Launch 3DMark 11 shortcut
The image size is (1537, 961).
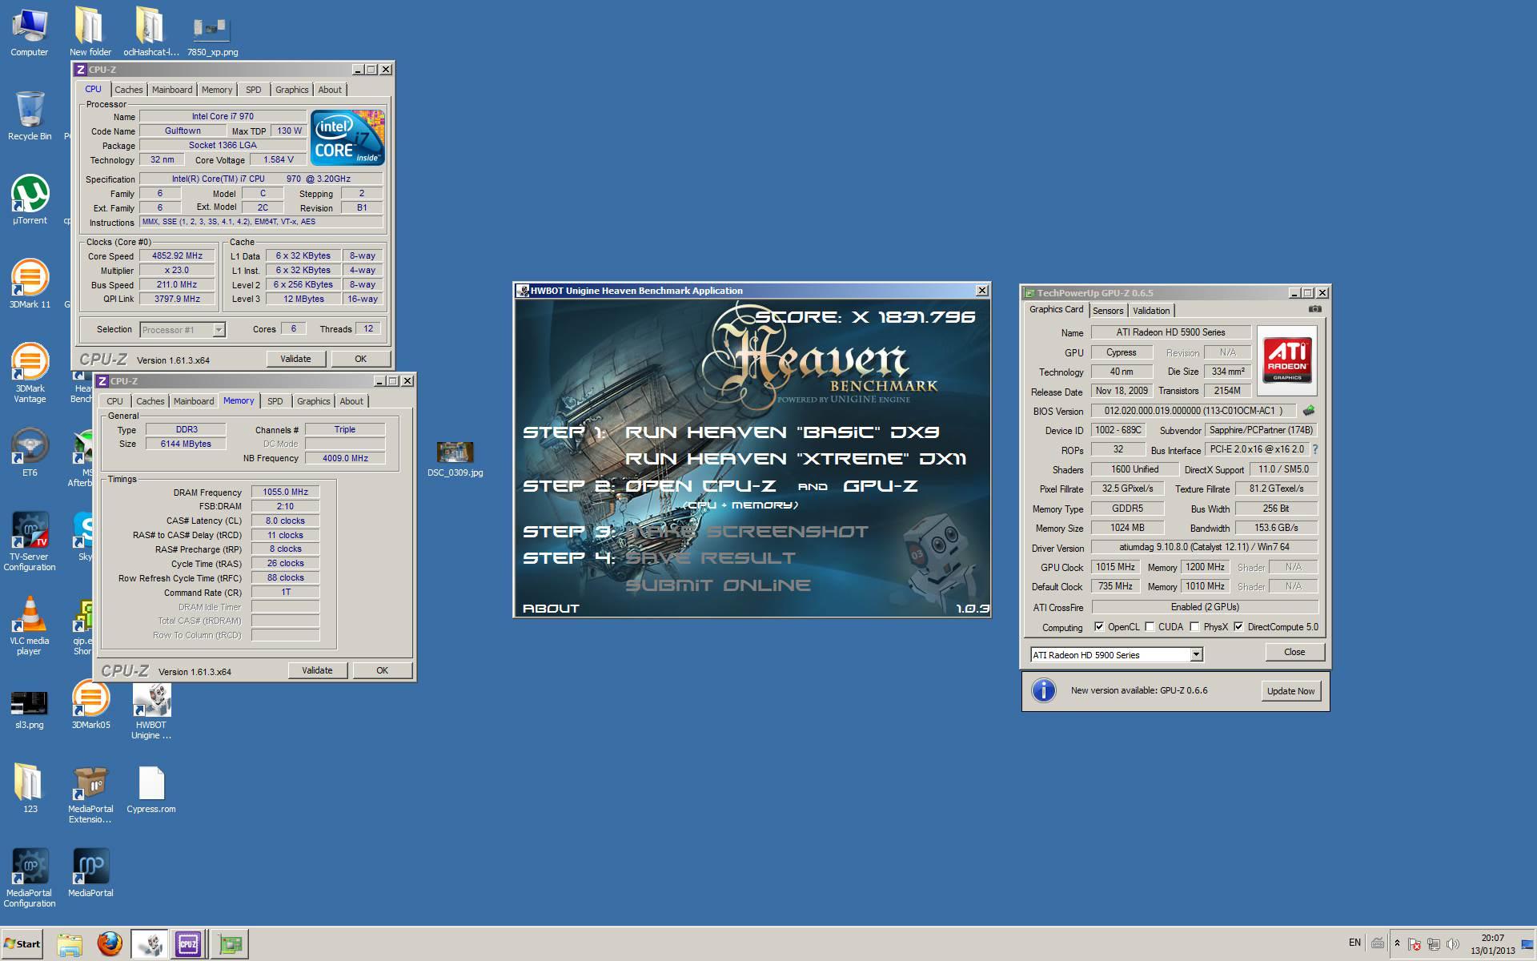(30, 284)
